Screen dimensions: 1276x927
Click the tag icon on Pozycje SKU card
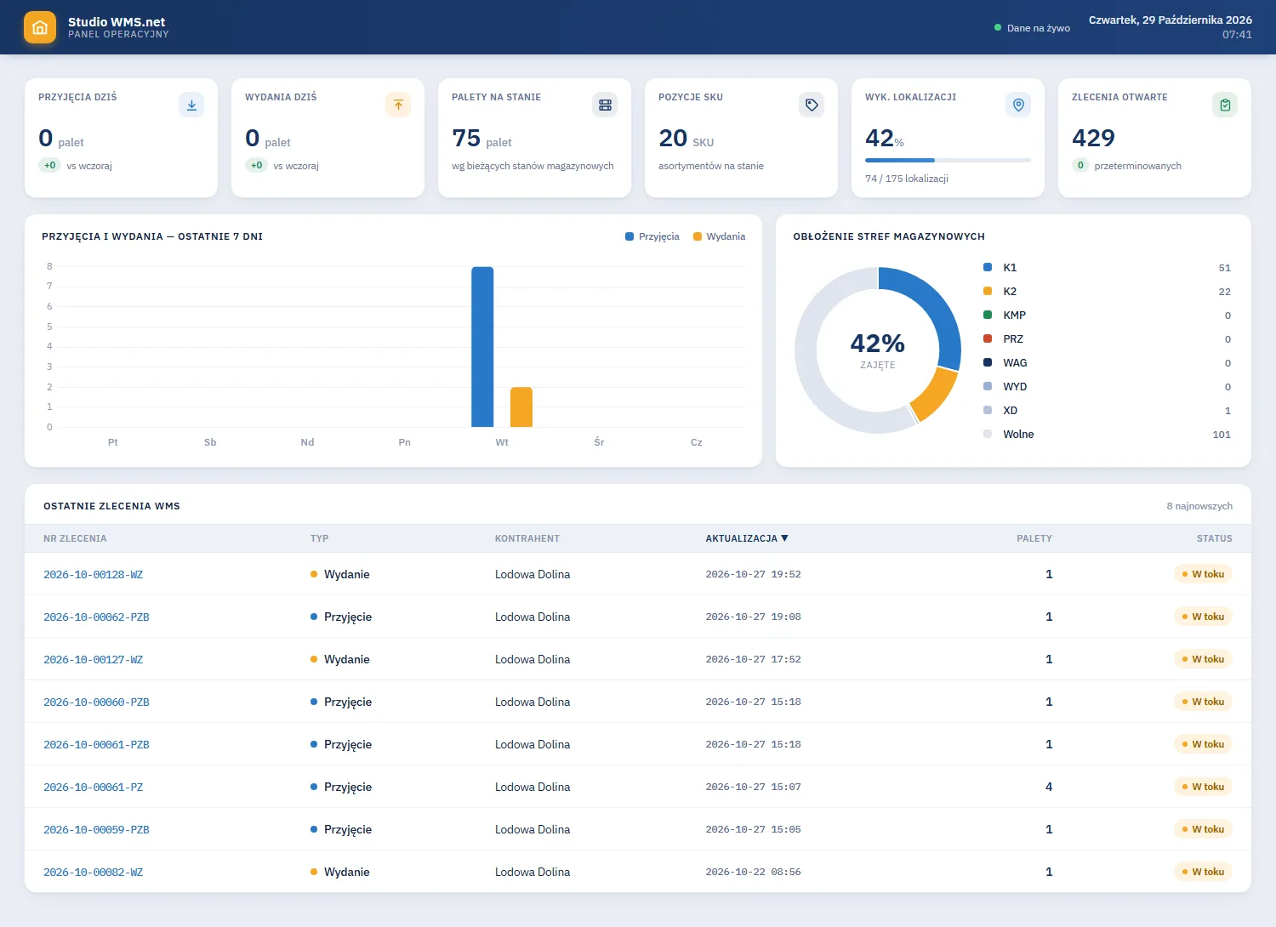812,105
